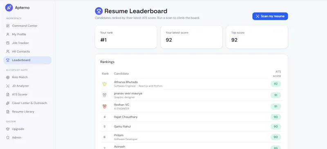Click the score badge 91 for pranav veer maurya
Image resolution: width=327 pixels, height=149 pixels.
(275, 95)
